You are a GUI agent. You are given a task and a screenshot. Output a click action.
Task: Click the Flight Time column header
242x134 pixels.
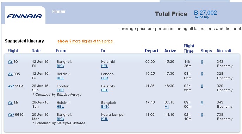pyautogui.click(x=189, y=48)
